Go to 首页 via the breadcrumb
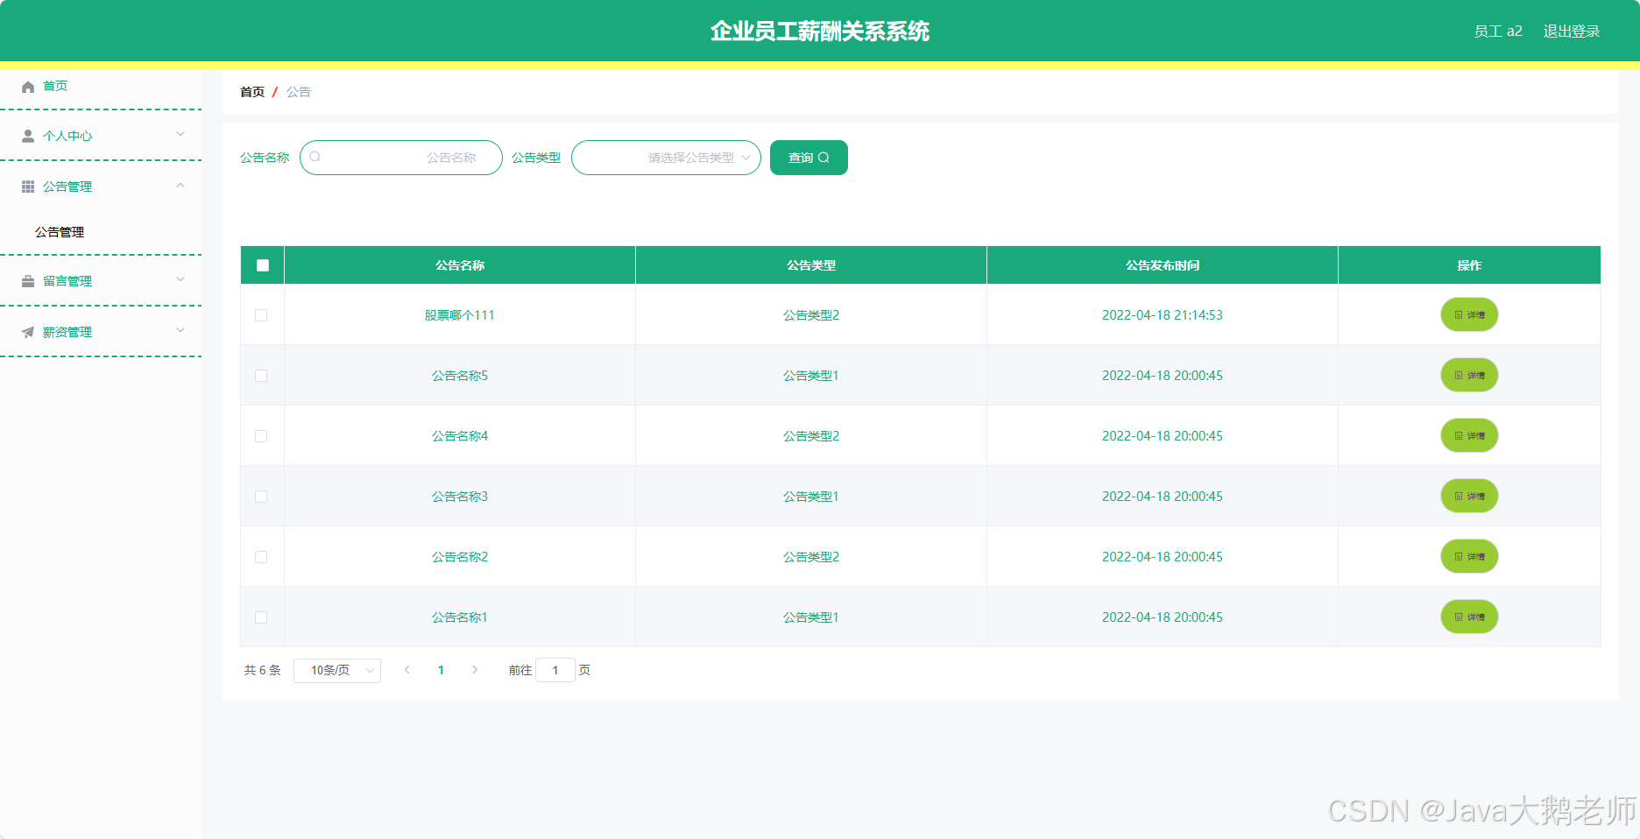This screenshot has height=839, width=1640. (252, 92)
